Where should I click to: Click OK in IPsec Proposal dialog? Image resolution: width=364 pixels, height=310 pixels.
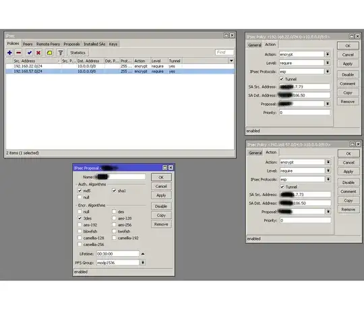[161, 177]
